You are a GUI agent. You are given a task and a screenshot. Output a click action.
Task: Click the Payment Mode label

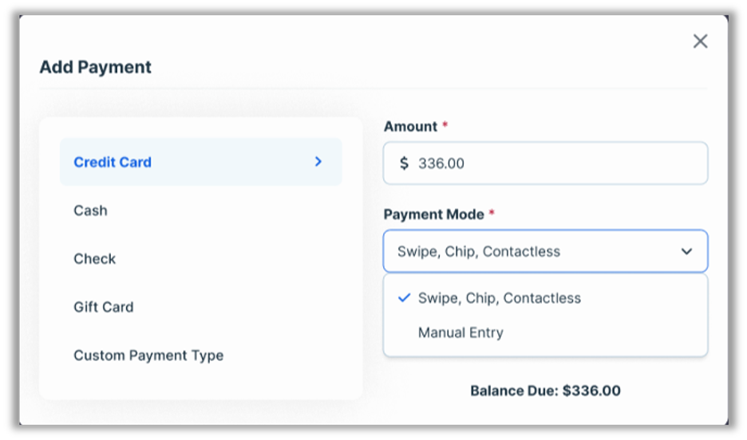(433, 214)
